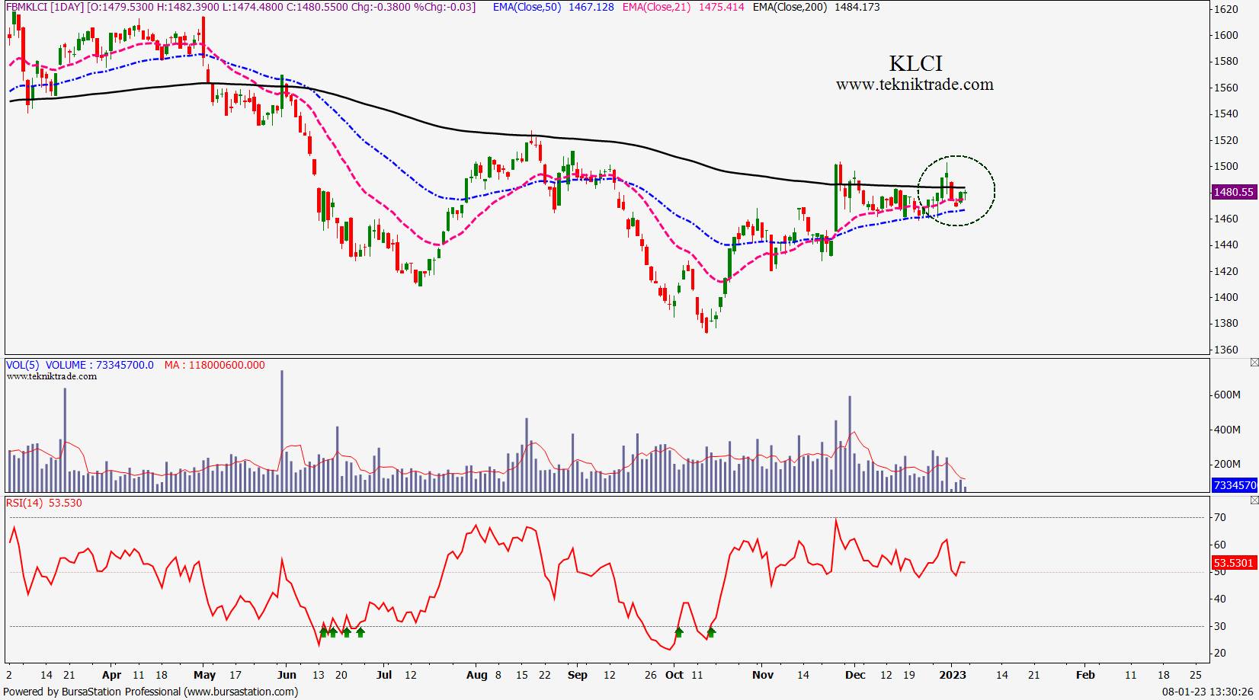Close the RSI panel using its X icon

point(1254,500)
